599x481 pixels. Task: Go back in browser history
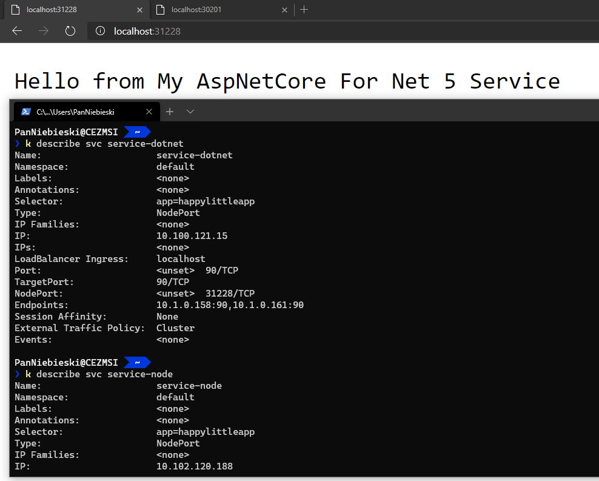17,31
